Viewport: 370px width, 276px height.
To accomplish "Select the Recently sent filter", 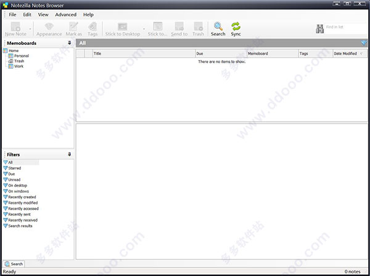I will [x=19, y=214].
